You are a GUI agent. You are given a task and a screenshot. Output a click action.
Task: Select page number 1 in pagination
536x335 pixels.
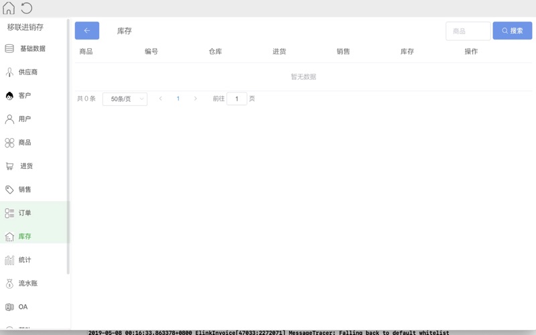coord(178,98)
